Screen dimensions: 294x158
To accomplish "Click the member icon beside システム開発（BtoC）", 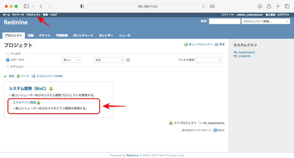I will pos(51,88).
